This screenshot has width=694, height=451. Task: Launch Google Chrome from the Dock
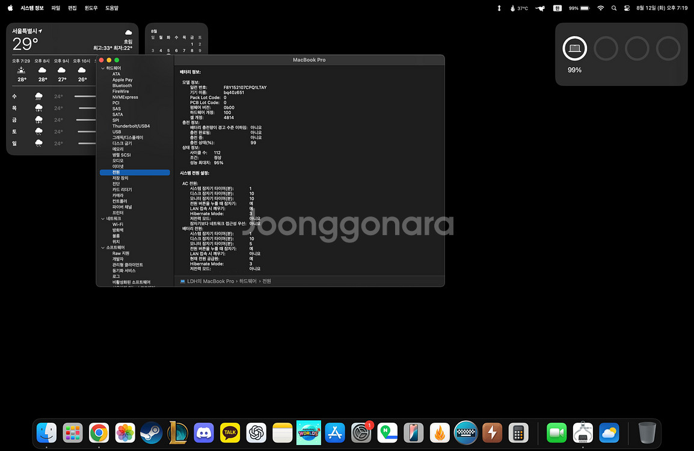coord(99,432)
